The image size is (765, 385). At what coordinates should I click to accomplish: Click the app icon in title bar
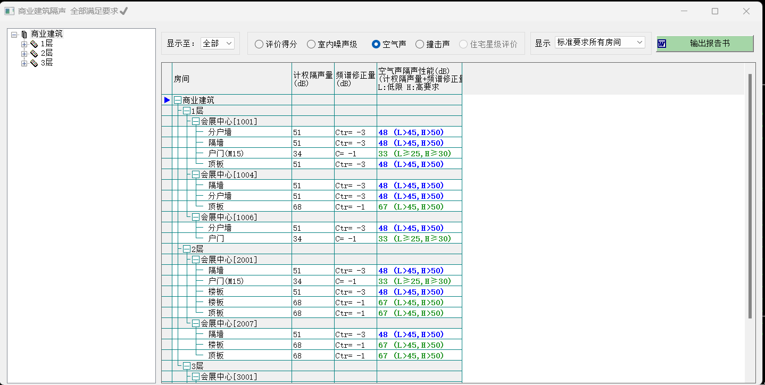[9, 11]
